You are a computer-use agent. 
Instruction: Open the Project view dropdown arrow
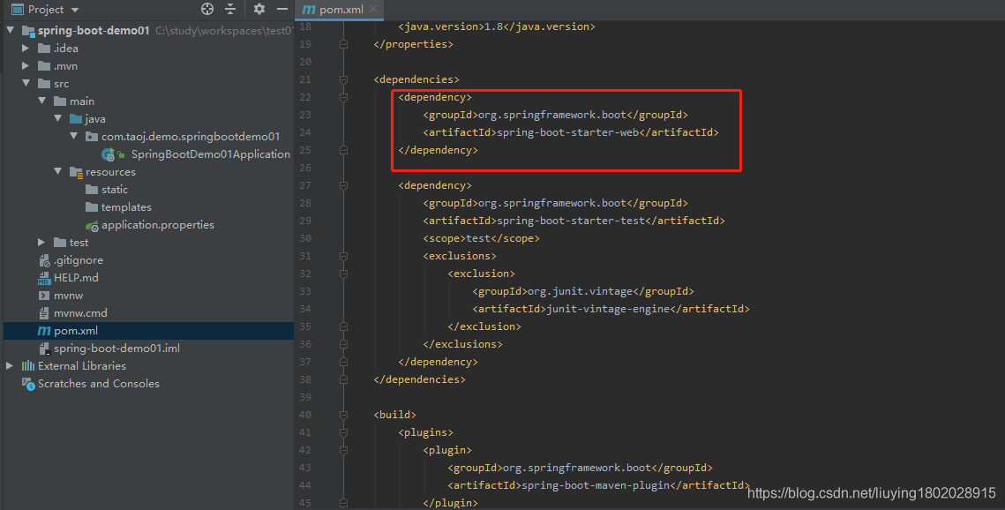(x=75, y=10)
